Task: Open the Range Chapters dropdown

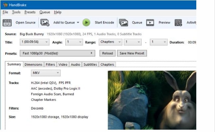Action: click(110, 42)
